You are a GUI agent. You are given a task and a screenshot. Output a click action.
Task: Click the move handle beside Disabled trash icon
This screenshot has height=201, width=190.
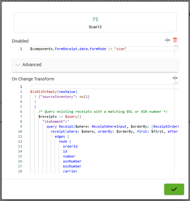coord(168,40)
